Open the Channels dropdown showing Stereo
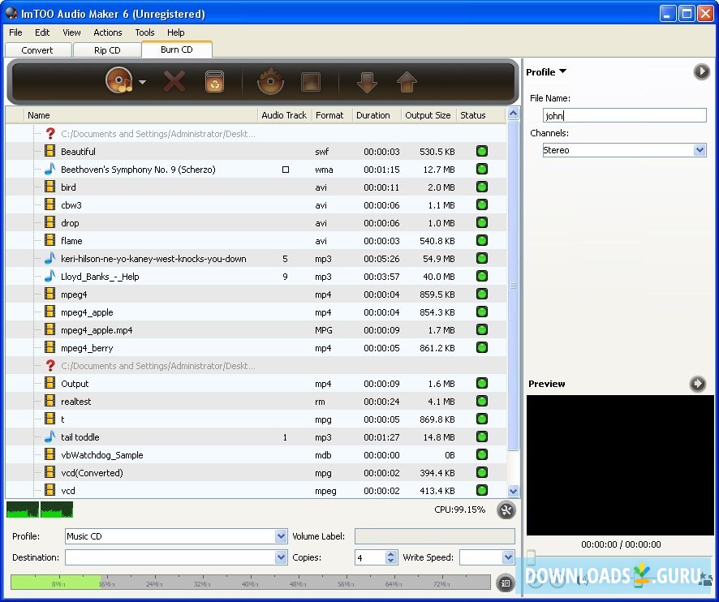 click(698, 150)
